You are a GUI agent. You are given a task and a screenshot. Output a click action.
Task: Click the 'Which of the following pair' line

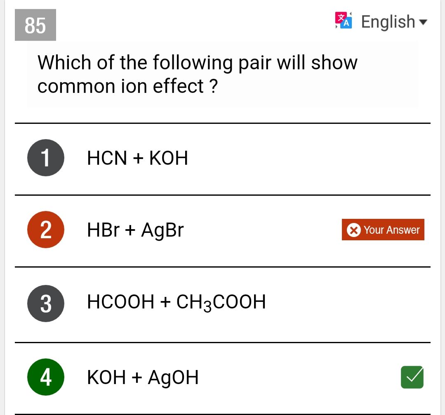pyautogui.click(x=198, y=63)
